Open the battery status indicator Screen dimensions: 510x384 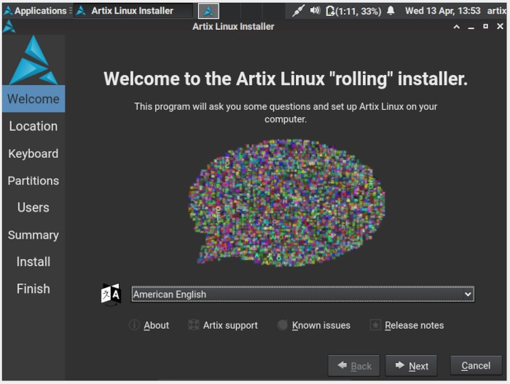click(353, 11)
